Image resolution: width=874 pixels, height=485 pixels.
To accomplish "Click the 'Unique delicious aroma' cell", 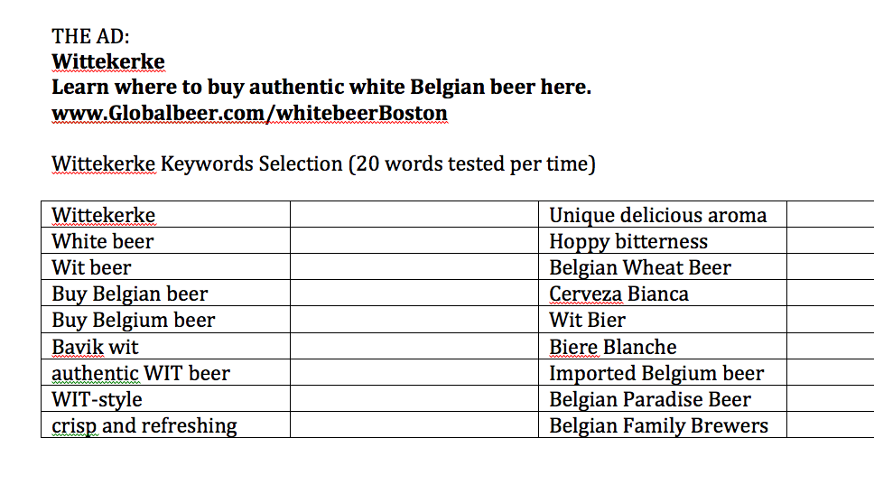I will 663,215.
